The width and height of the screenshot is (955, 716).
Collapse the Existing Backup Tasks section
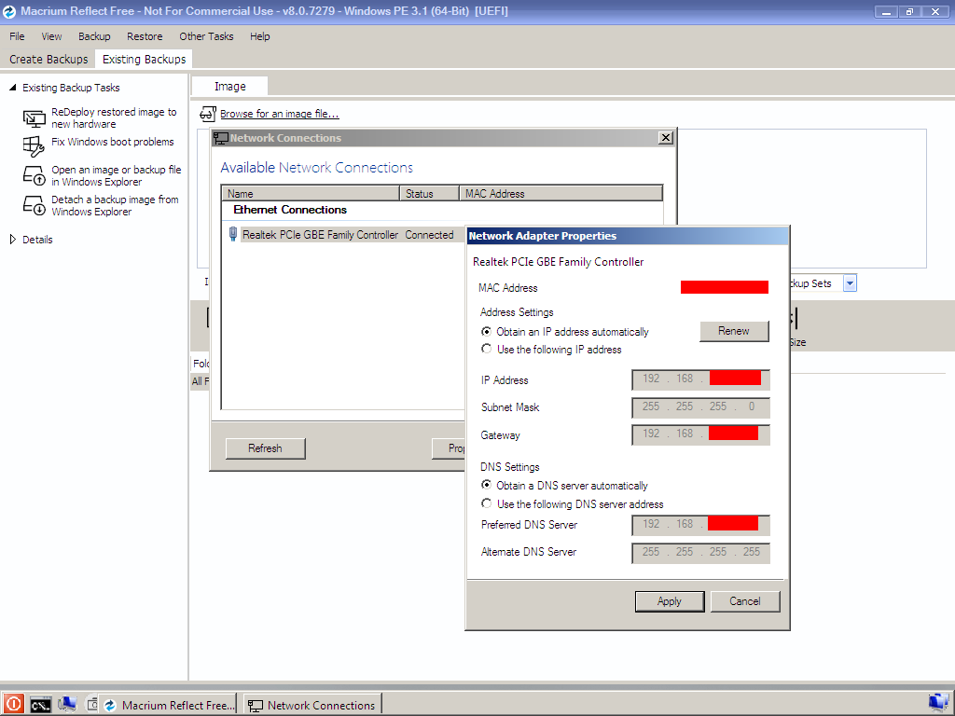point(12,87)
